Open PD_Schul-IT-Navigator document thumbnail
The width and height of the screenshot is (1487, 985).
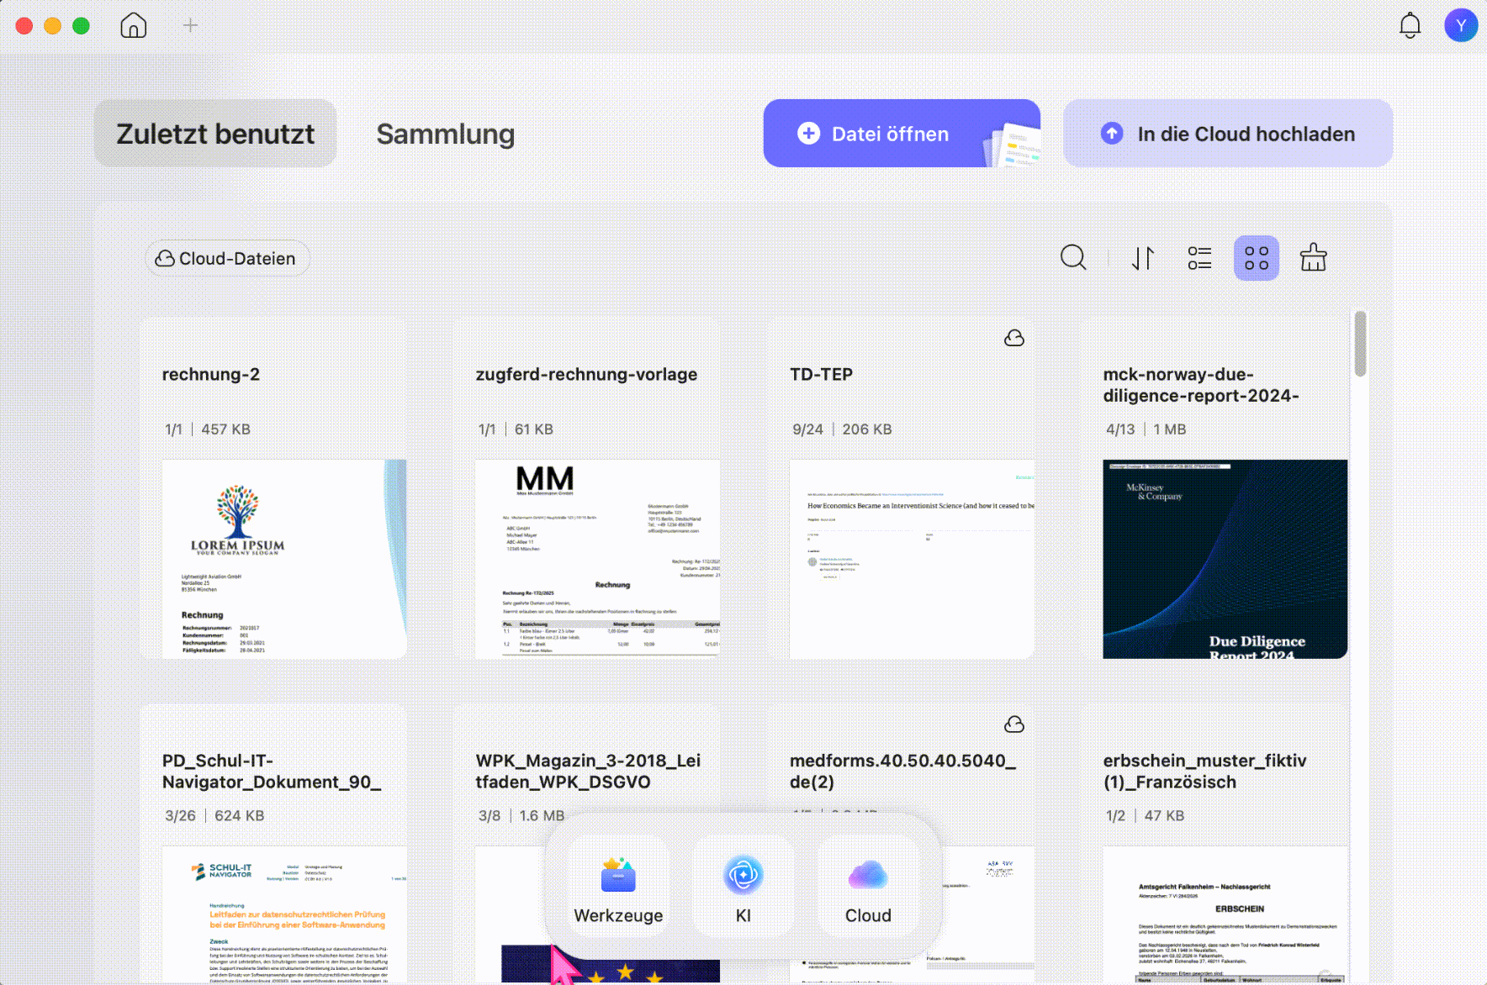[284, 914]
